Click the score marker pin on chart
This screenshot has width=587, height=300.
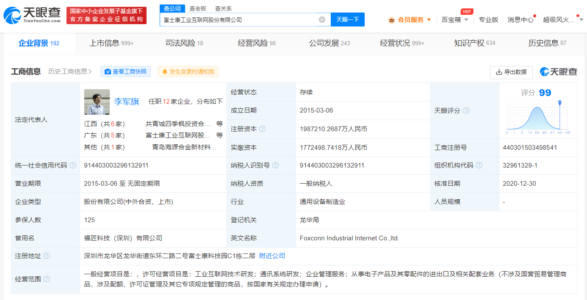pyautogui.click(x=560, y=103)
